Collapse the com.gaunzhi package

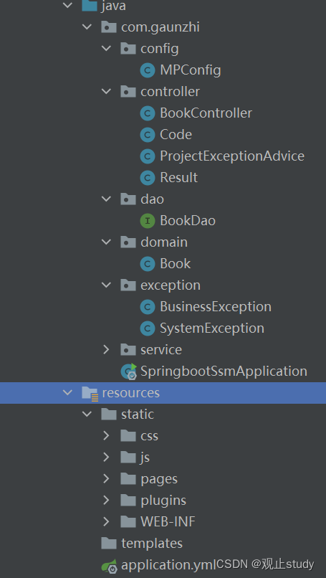click(x=87, y=27)
